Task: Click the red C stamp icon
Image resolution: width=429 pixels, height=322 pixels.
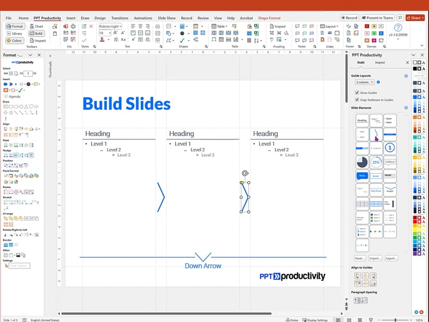Action: pyautogui.click(x=367, y=26)
